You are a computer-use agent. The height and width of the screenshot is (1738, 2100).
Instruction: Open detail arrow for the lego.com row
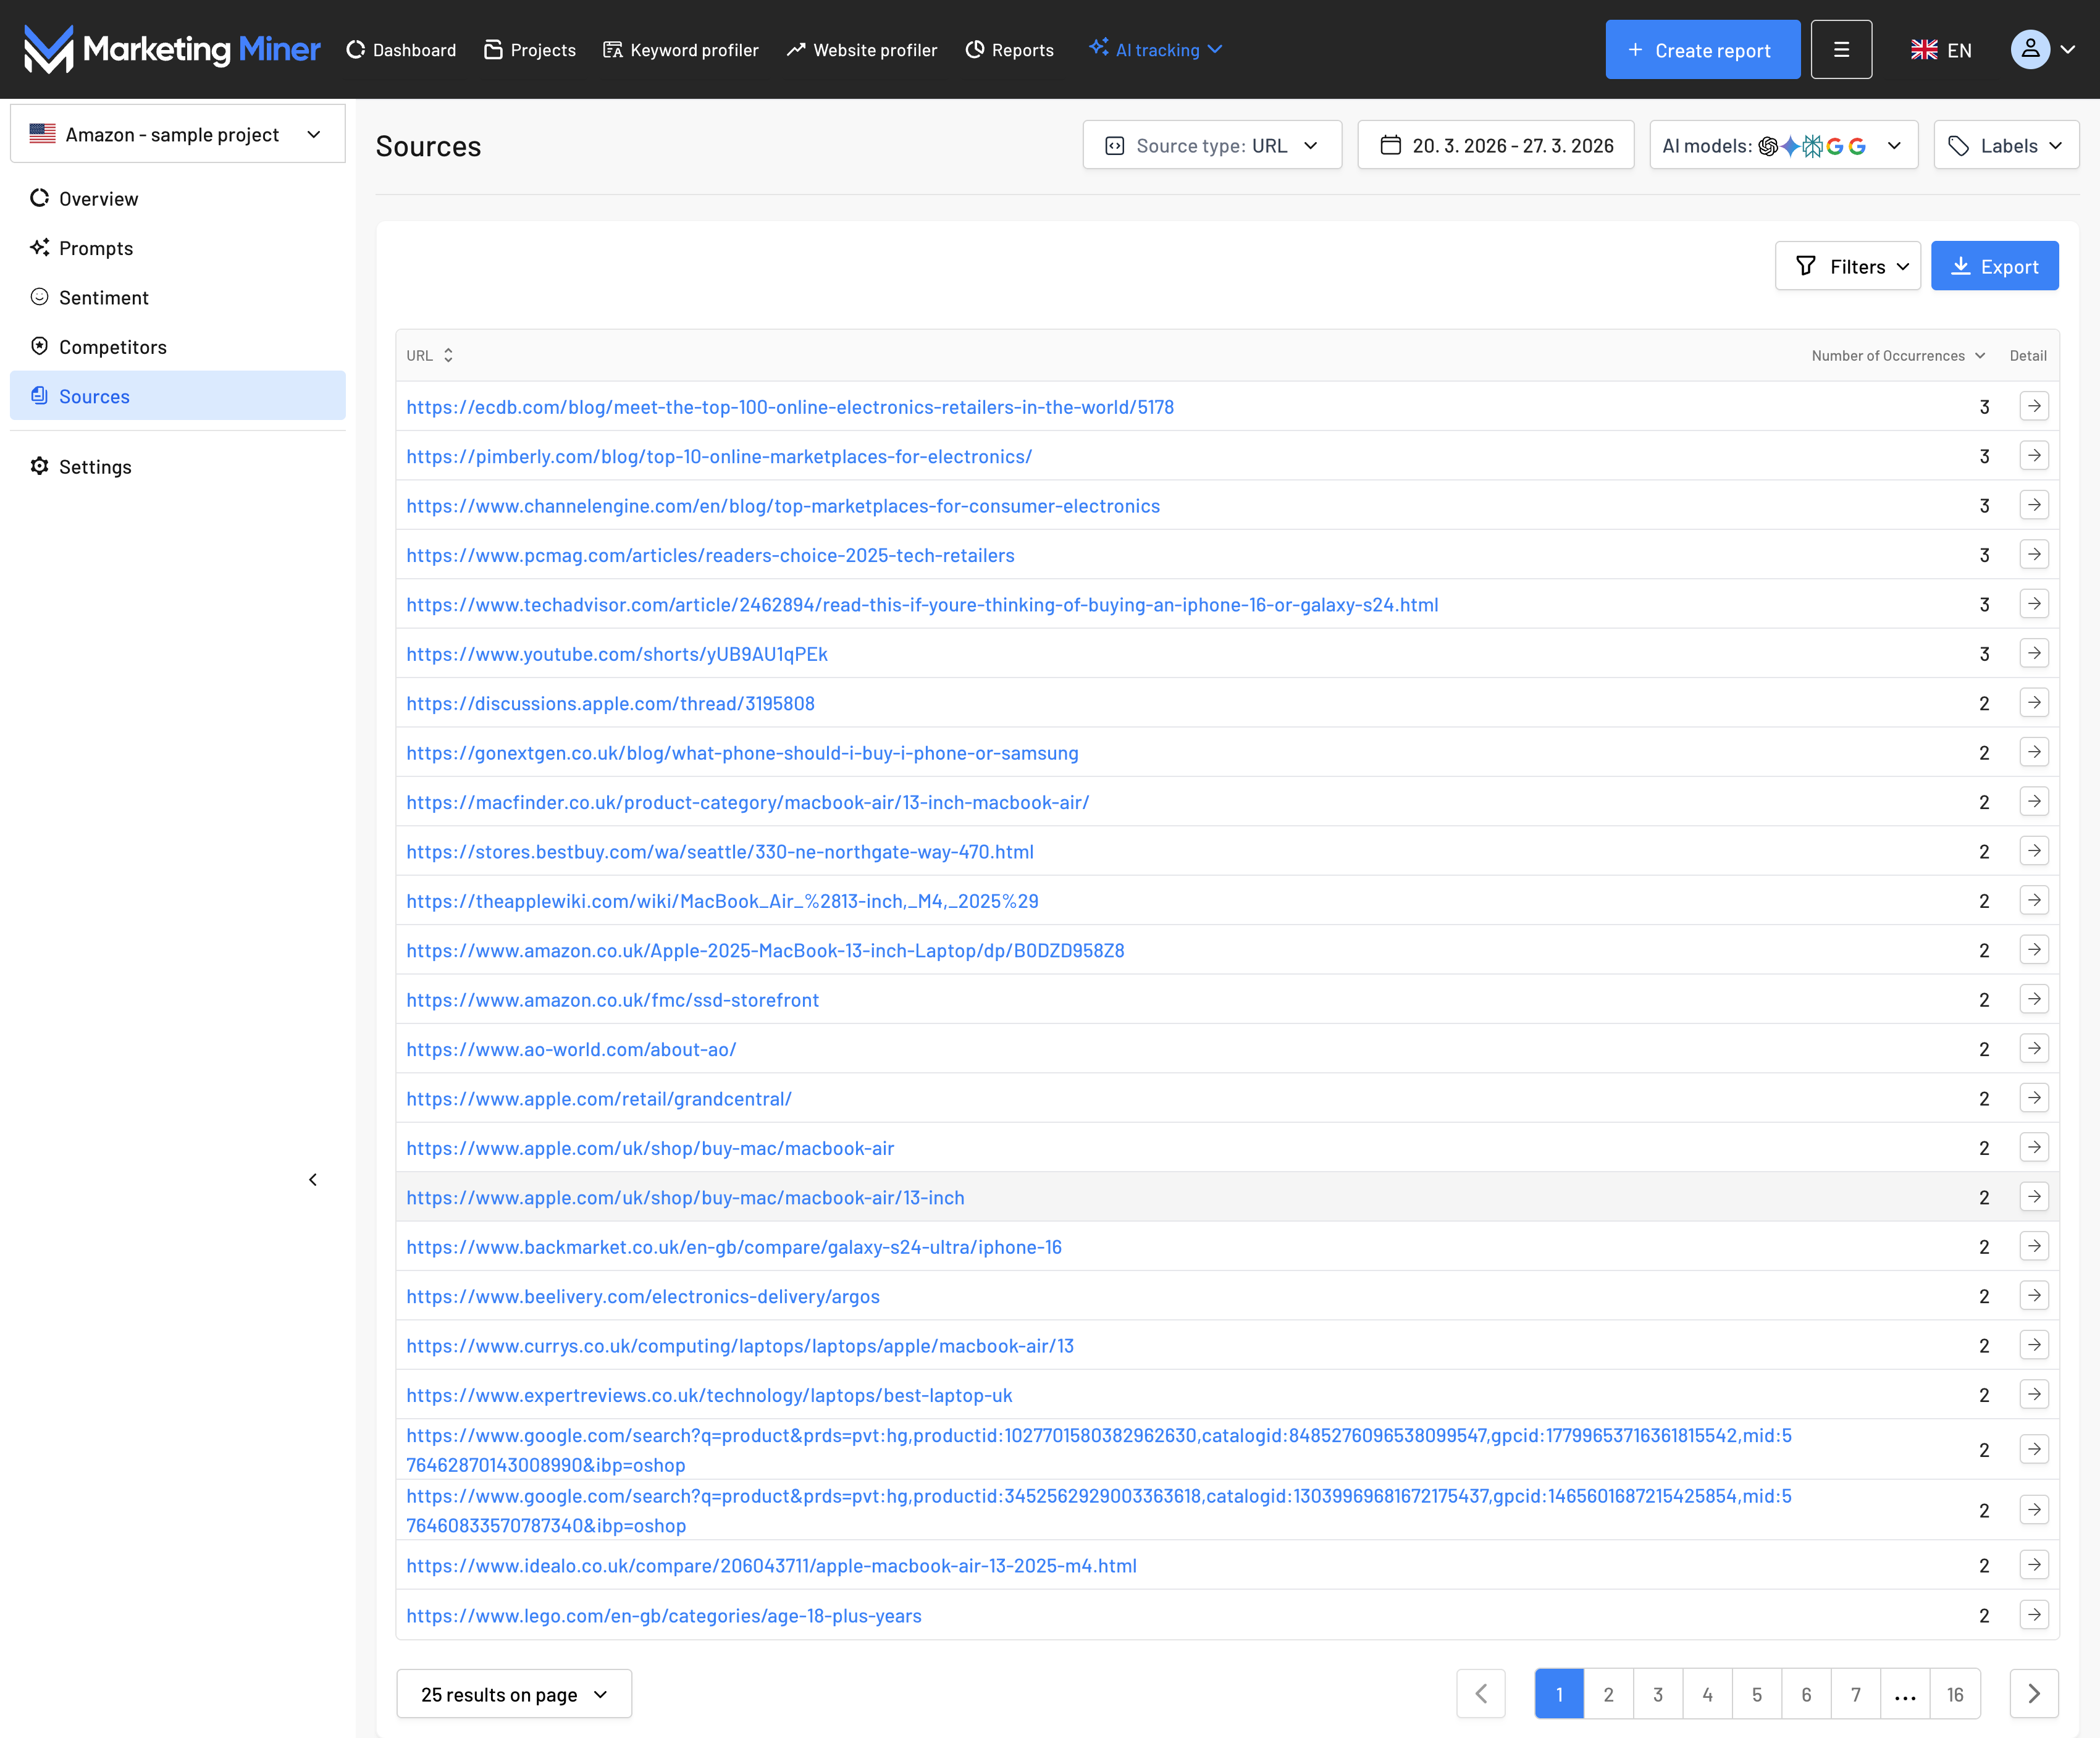click(2033, 1615)
